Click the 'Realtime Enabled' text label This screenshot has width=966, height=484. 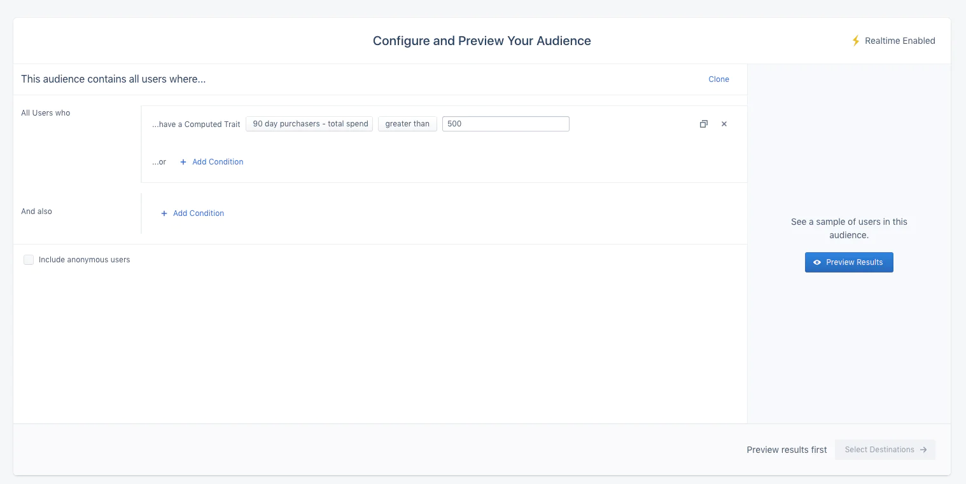click(x=900, y=41)
